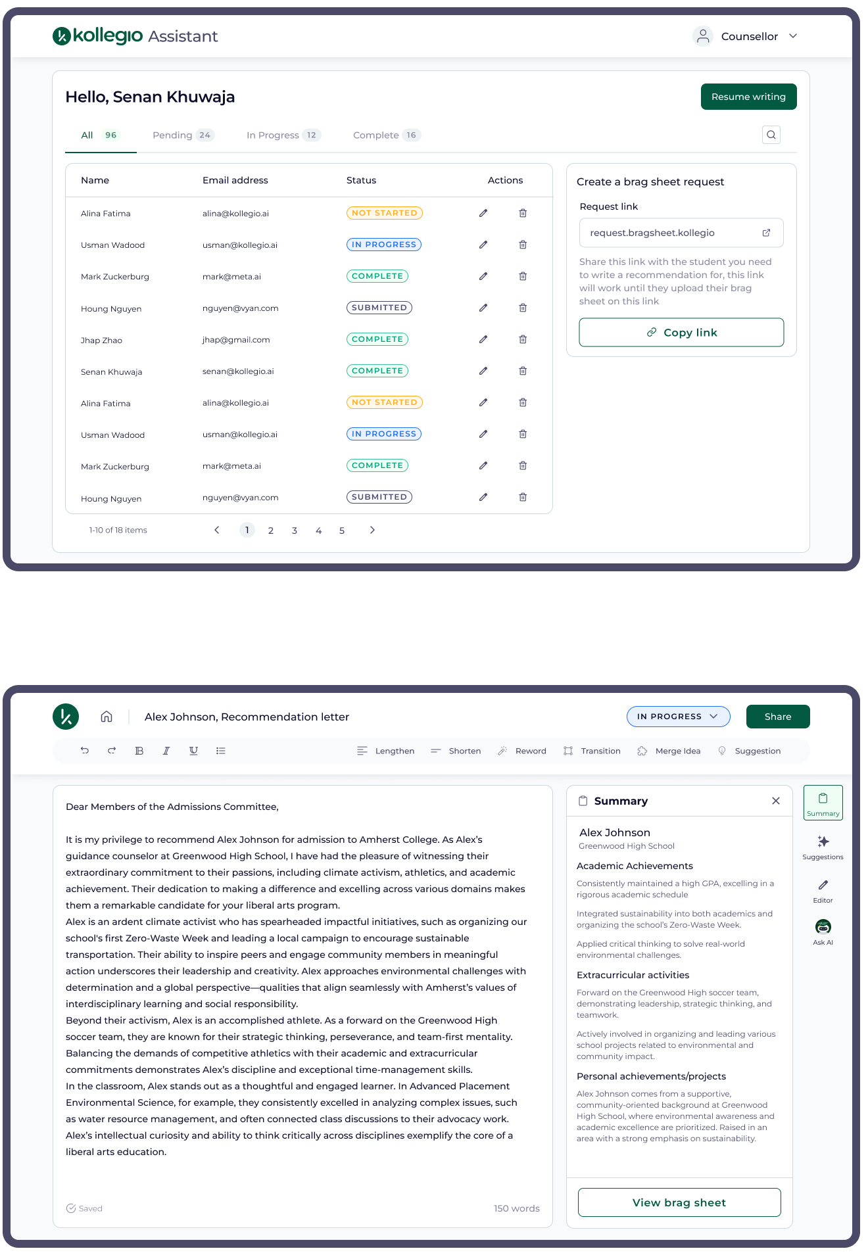The height and width of the screenshot is (1255, 868).
Task: Go to the home icon
Action: (107, 717)
